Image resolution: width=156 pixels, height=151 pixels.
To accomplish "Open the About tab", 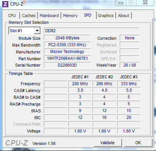I will point(124,16).
